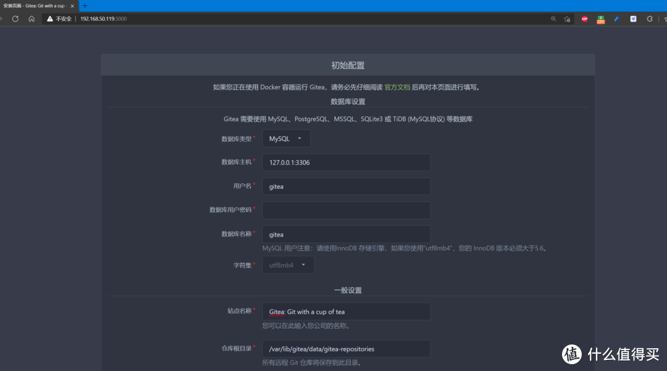Open the blue pen extension in toolbar
The width and height of the screenshot is (667, 371).
click(616, 19)
